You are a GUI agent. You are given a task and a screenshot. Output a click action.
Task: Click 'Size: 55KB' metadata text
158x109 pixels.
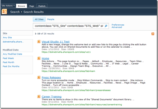click(x=67, y=87)
